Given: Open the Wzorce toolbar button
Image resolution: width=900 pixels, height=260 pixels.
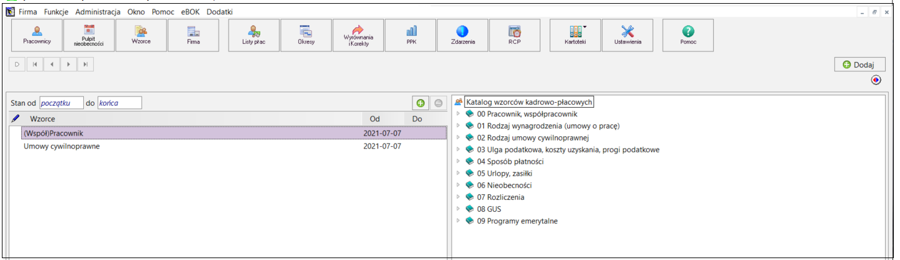Looking at the screenshot, I should coord(141,35).
